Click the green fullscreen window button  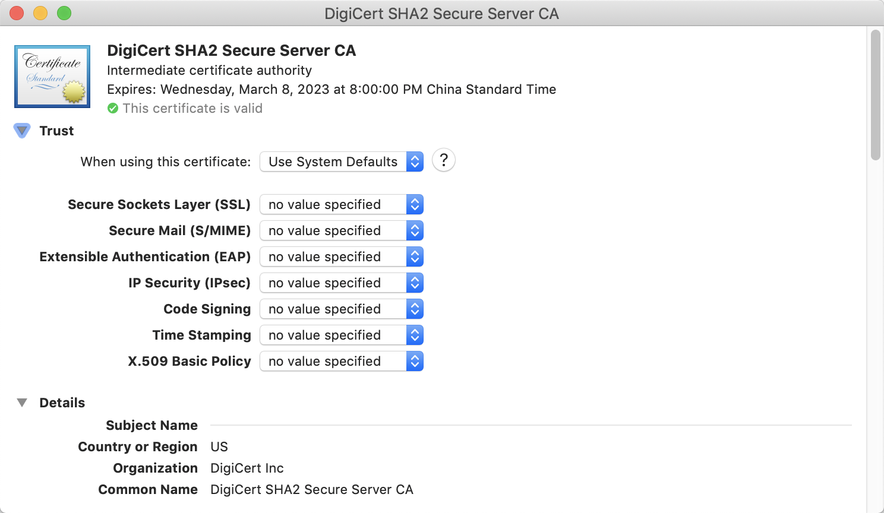click(x=64, y=13)
